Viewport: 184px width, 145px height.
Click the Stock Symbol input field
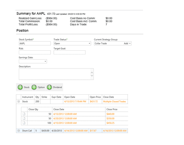coord(35,43)
